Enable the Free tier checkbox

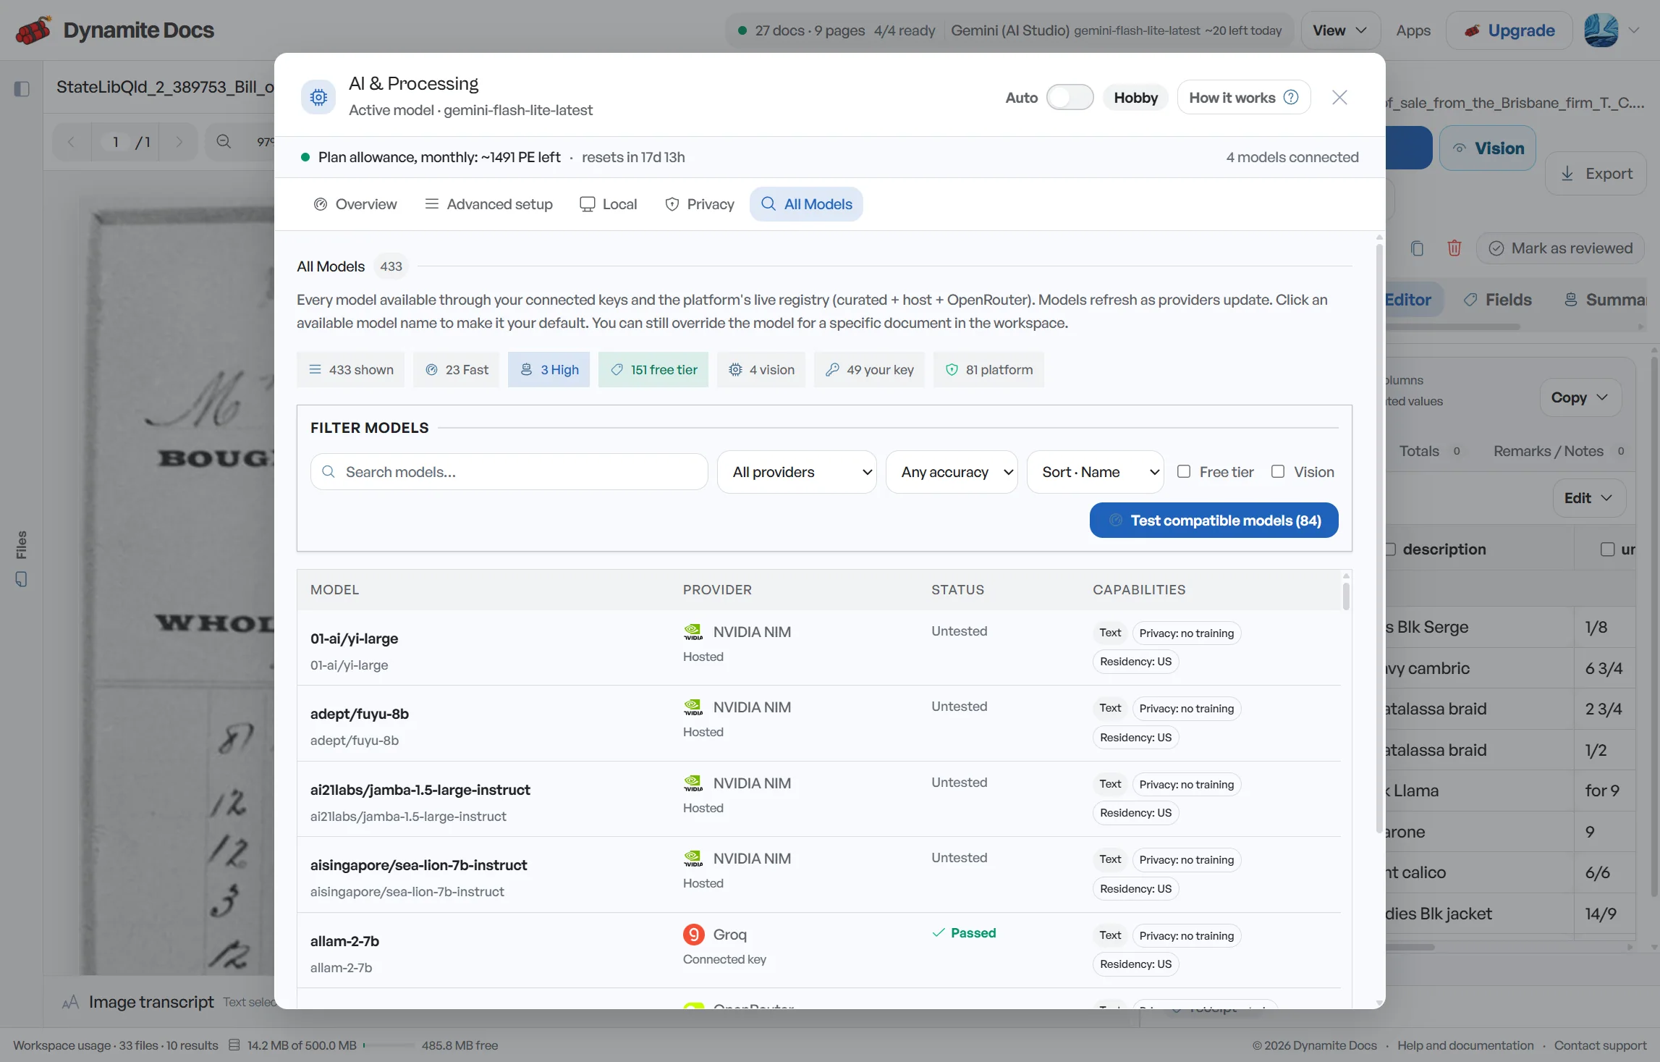click(x=1184, y=471)
